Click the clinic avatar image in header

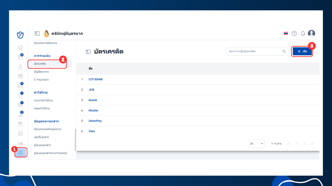click(x=46, y=33)
